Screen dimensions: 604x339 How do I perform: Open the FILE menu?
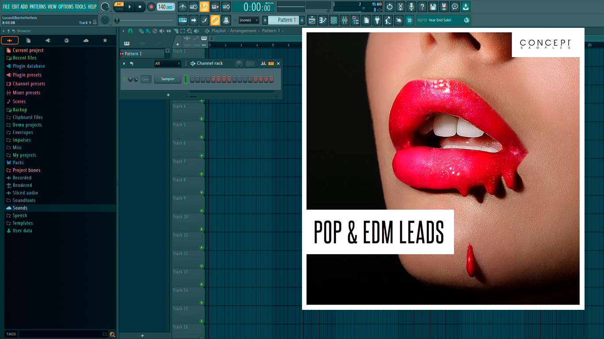click(6, 7)
